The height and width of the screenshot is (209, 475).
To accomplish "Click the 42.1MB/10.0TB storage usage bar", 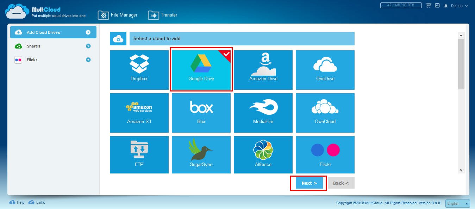I will [401, 5].
